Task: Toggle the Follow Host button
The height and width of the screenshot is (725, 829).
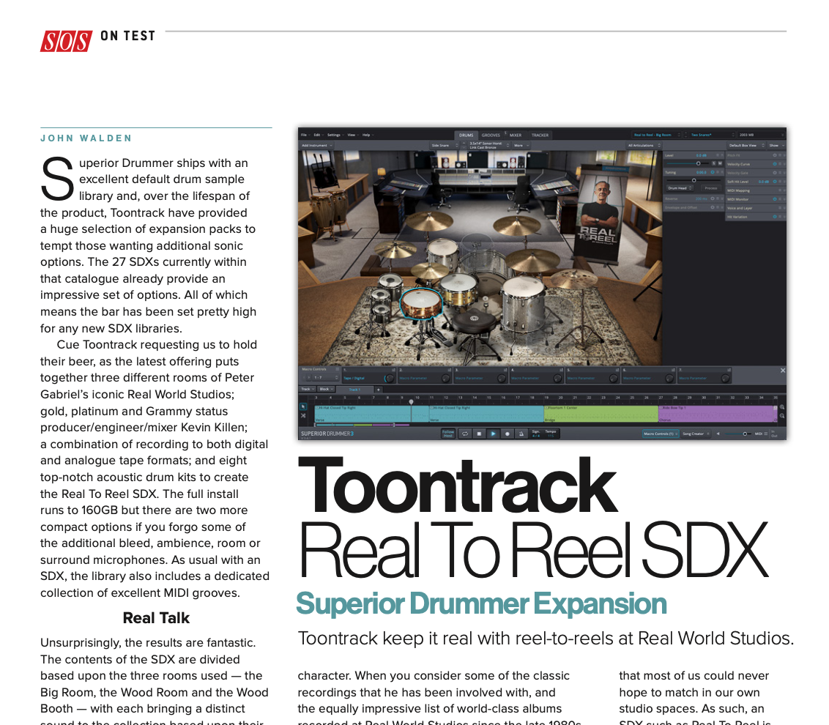Action: point(447,434)
